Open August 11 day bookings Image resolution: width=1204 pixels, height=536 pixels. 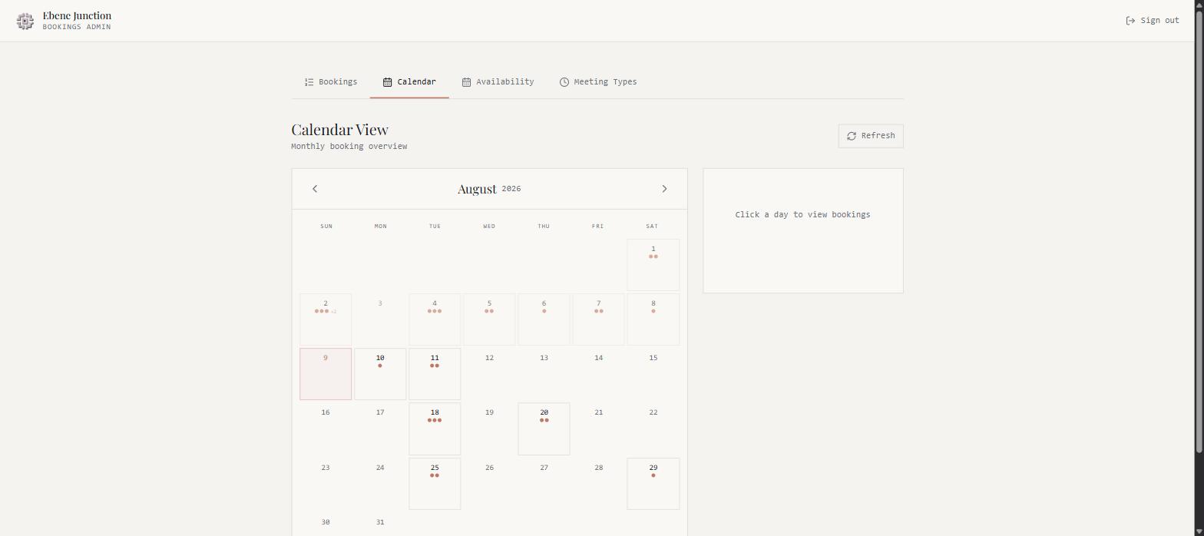435,374
